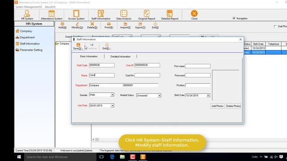This screenshot has height=161, width=287.
Task: Click the Import icon
Action: pyautogui.click(x=125, y=25)
